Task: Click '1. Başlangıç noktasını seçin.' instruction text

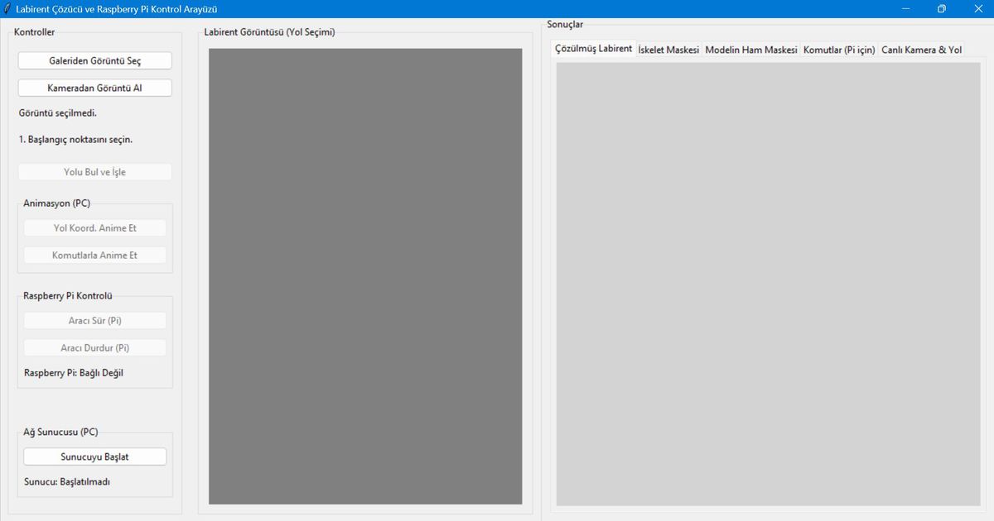Action: tap(75, 140)
